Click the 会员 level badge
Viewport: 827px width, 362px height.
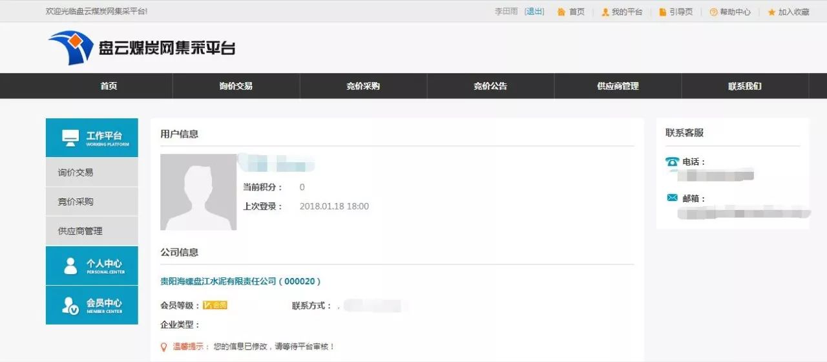215,305
